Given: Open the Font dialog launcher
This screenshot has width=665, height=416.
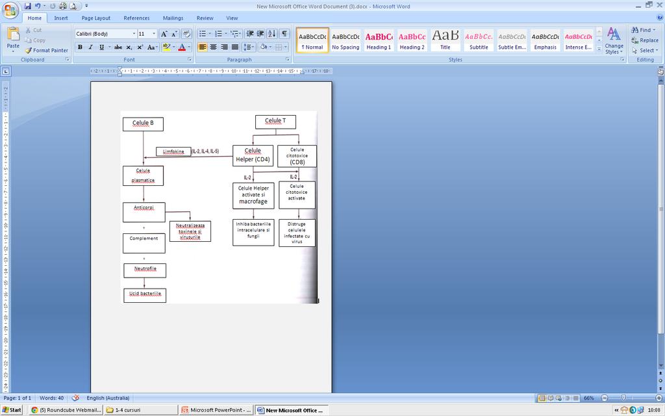Looking at the screenshot, I should [x=190, y=60].
